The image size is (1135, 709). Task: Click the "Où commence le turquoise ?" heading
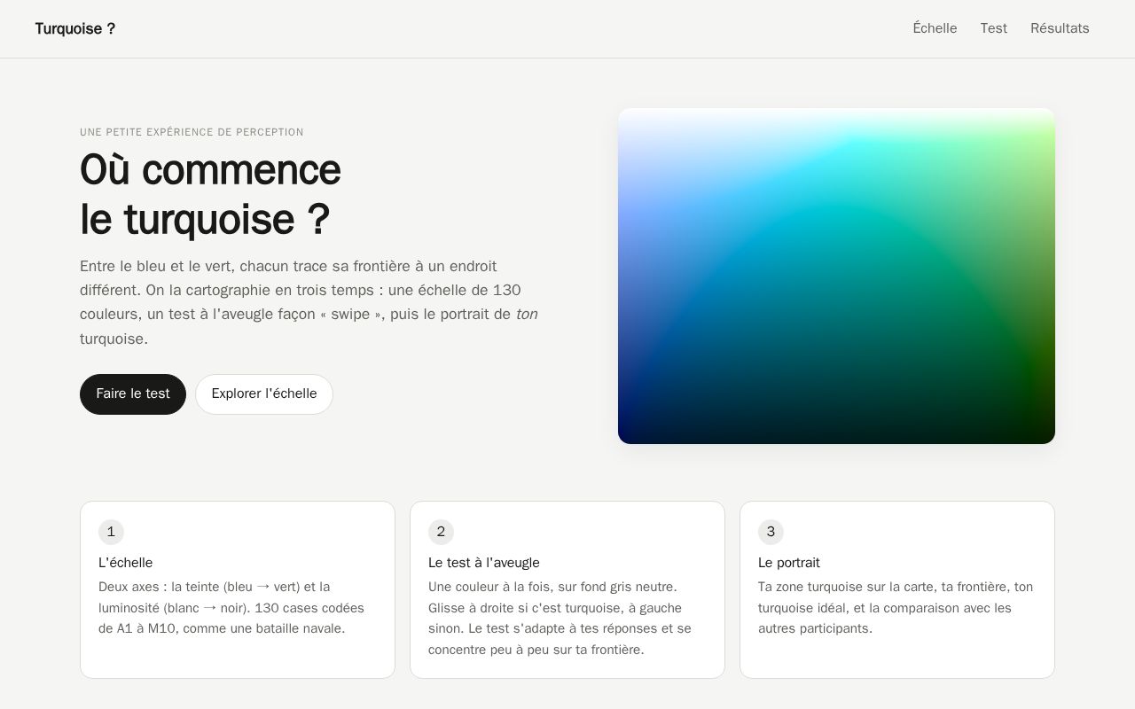[210, 194]
